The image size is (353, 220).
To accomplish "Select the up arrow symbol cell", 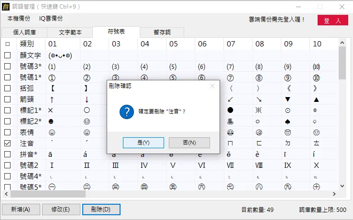I will (x=52, y=99).
